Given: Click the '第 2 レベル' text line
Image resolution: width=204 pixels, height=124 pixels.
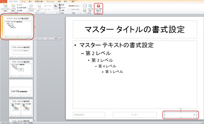Looking at the screenshot, I should tap(98, 53).
